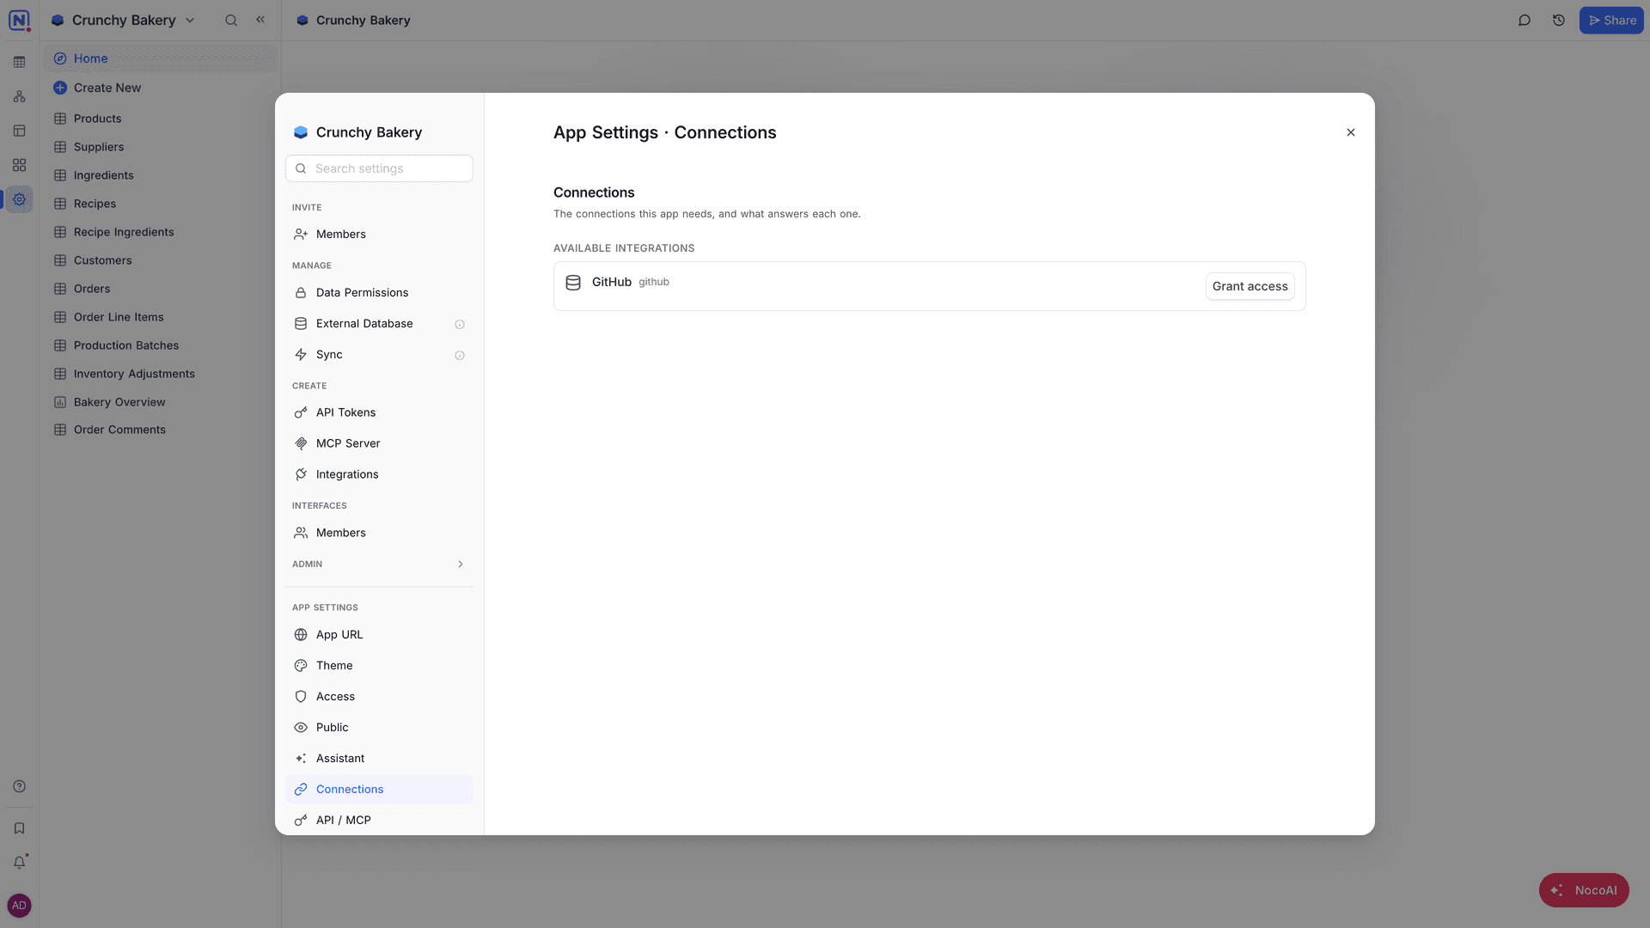Open Members under INTERFACES section
This screenshot has height=928, width=1650.
click(x=379, y=533)
